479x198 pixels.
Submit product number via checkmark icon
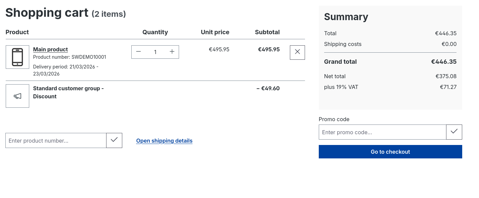tap(114, 140)
